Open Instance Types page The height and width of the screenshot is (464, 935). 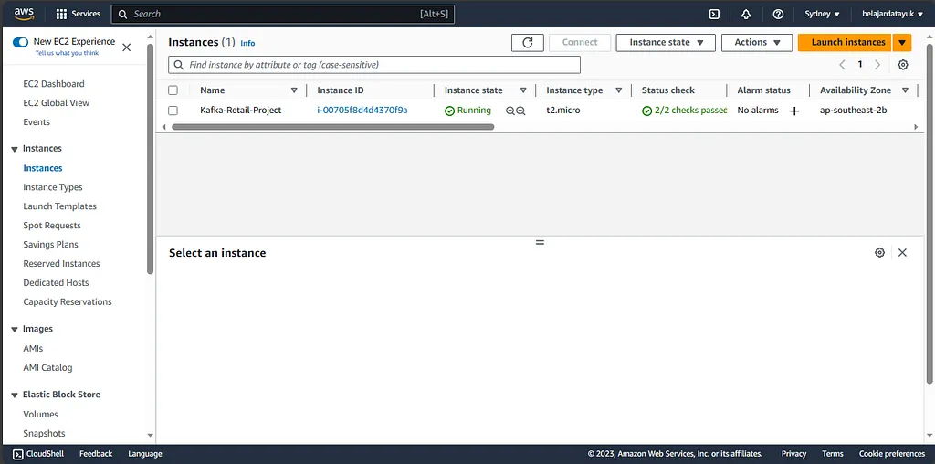pos(52,187)
